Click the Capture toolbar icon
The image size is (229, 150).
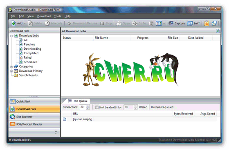[171, 23]
